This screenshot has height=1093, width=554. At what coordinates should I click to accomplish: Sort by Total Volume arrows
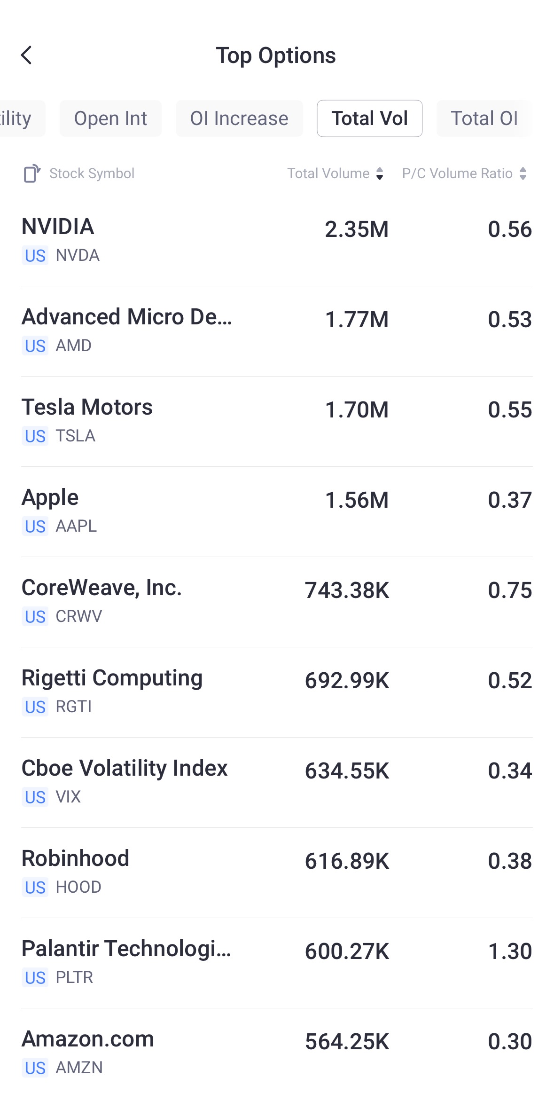(x=380, y=173)
